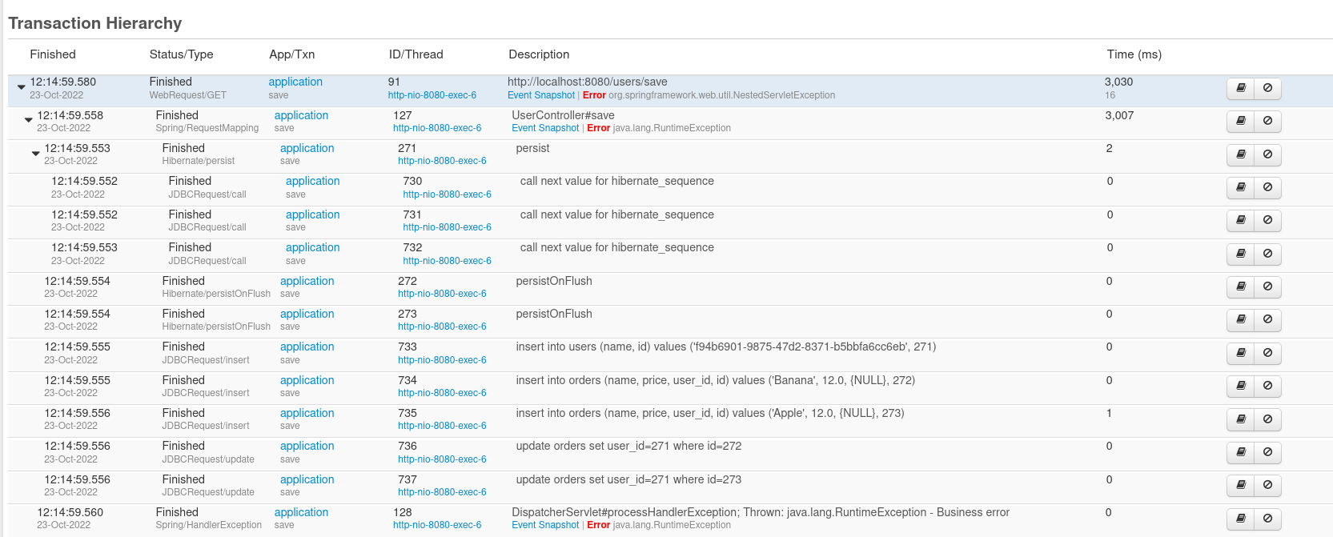Open Event Snapshot link in processHandlerException row

[545, 525]
